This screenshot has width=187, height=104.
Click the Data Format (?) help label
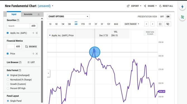click(14, 70)
